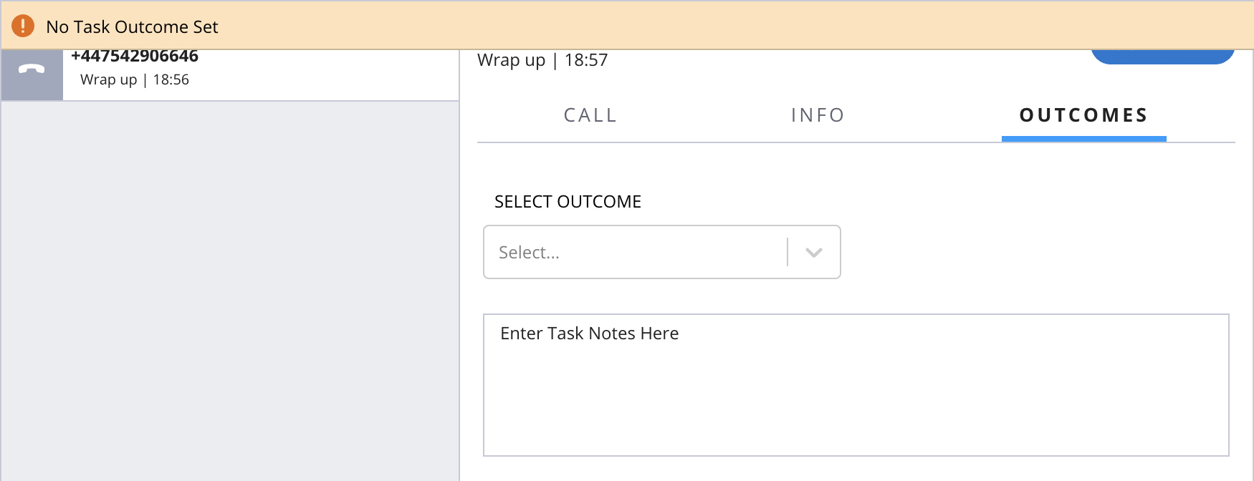The image size is (1254, 481).
Task: Switch to the CALL tab
Action: coord(590,115)
